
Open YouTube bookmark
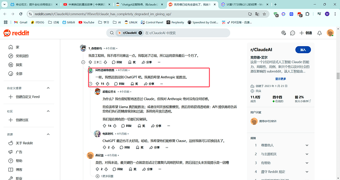(x=86, y=22)
